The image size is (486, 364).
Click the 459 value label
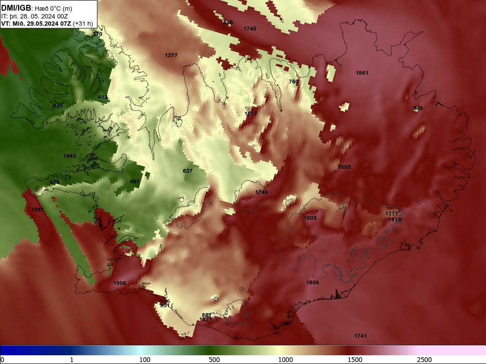pyautogui.click(x=54, y=182)
